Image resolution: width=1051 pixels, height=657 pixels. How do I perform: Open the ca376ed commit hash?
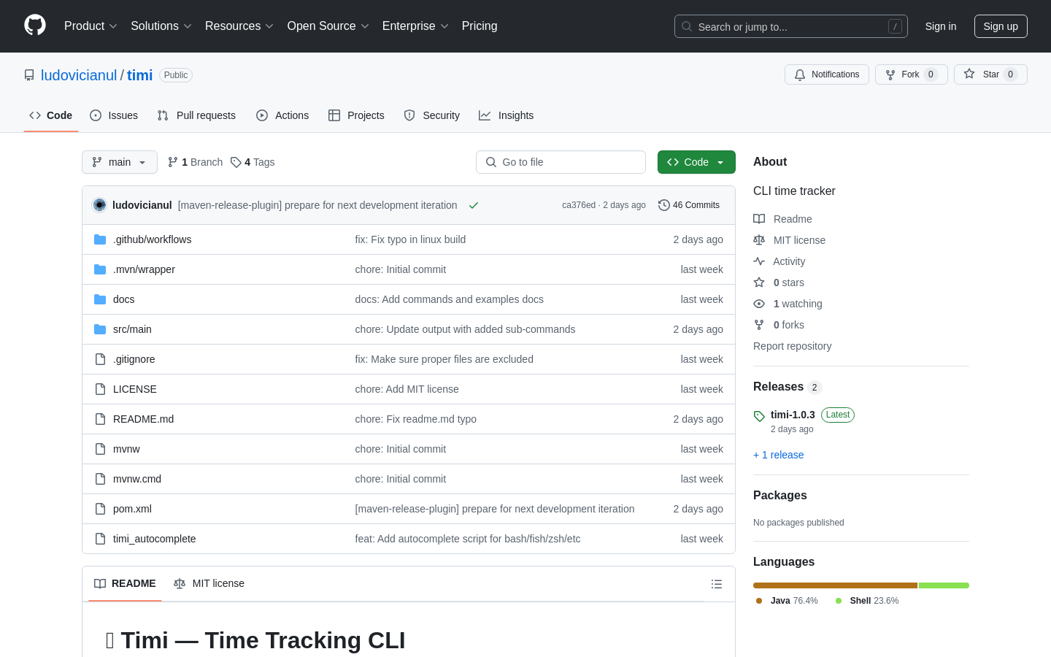[x=579, y=205]
